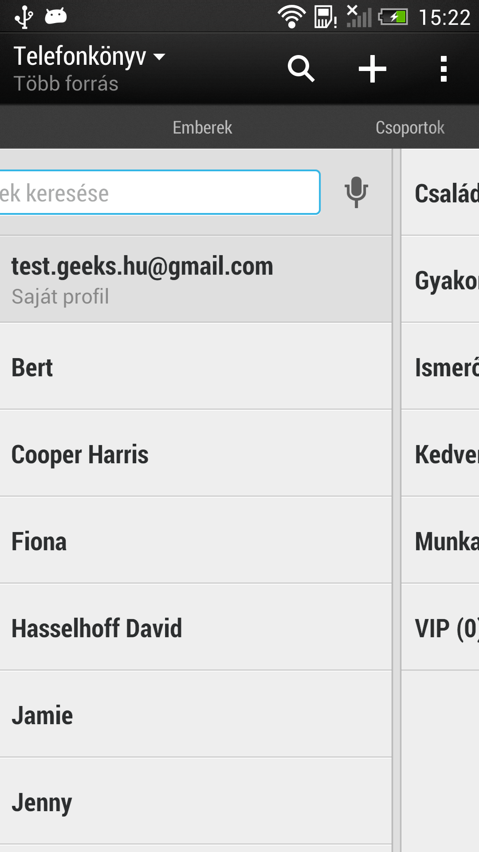479x852 pixels.
Task: Open contact Bert
Action: click(x=195, y=367)
